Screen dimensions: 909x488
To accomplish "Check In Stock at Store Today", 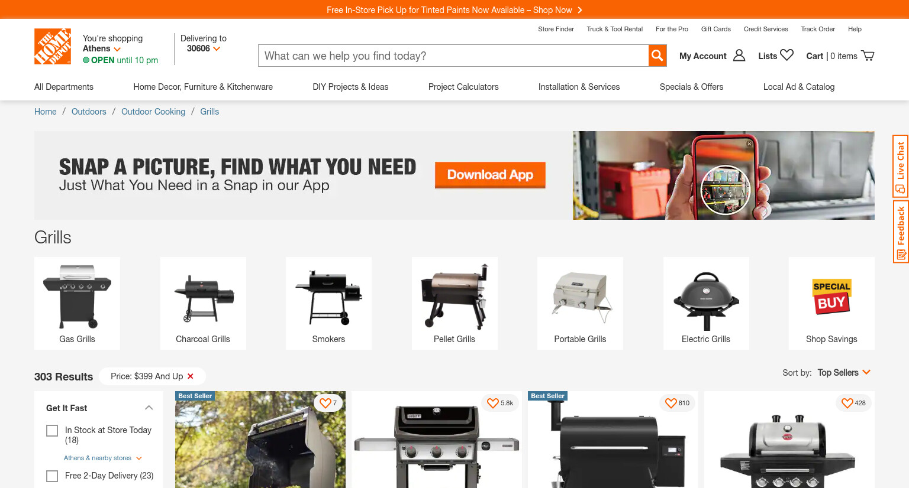I will pos(52,431).
